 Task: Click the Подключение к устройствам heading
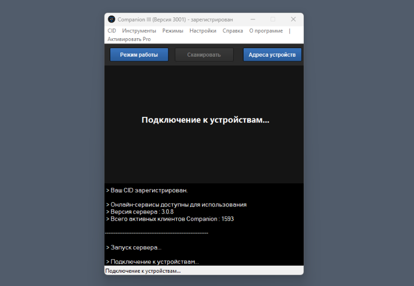point(205,120)
